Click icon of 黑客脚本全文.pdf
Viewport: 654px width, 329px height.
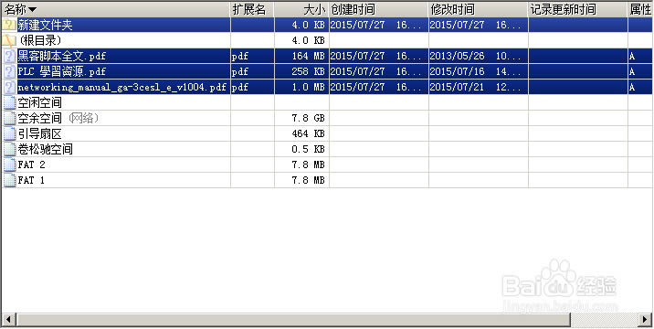pos(9,56)
